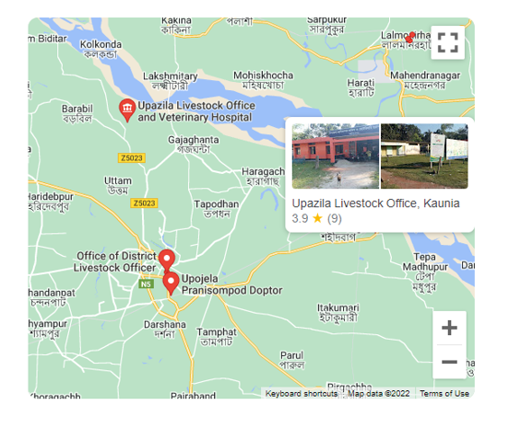Toggle fullscreen map view
The height and width of the screenshot is (440, 509).
[x=447, y=42]
